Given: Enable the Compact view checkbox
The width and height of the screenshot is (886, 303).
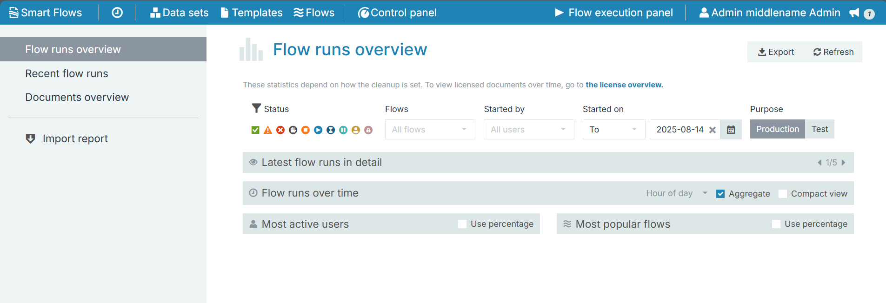Looking at the screenshot, I should point(783,194).
